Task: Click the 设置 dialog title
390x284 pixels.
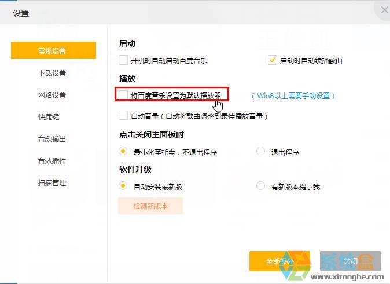Action: click(21, 13)
